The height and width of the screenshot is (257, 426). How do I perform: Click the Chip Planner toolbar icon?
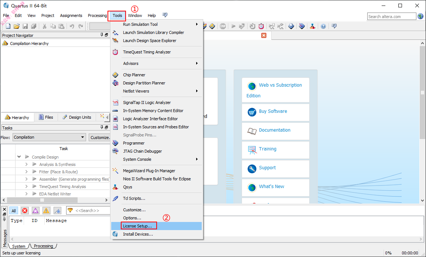click(x=212, y=26)
